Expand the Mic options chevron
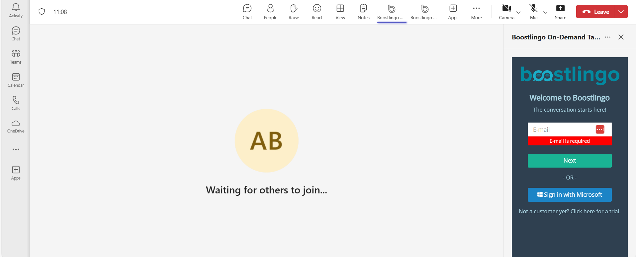The image size is (636, 257). (x=545, y=13)
